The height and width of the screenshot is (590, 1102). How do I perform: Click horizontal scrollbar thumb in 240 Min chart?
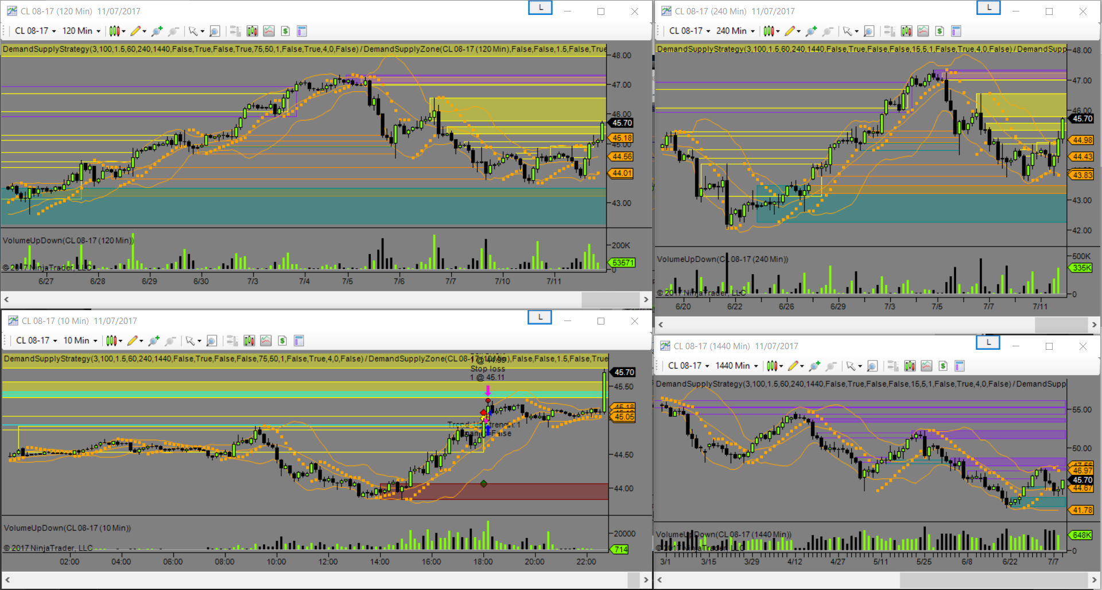[x=1061, y=325]
